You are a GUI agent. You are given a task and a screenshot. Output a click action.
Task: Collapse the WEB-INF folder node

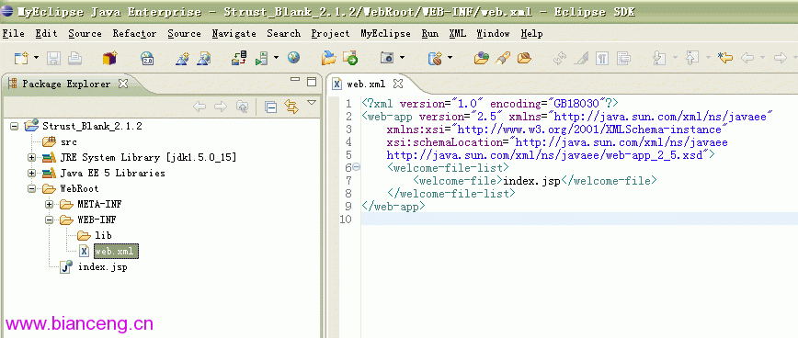[x=50, y=220]
